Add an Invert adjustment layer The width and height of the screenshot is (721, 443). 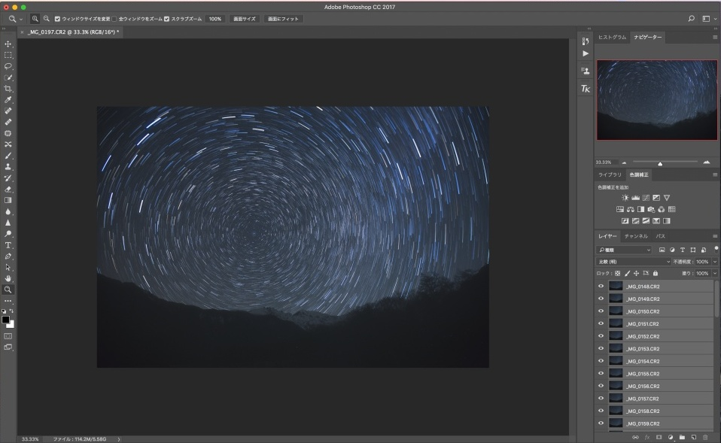[625, 221]
